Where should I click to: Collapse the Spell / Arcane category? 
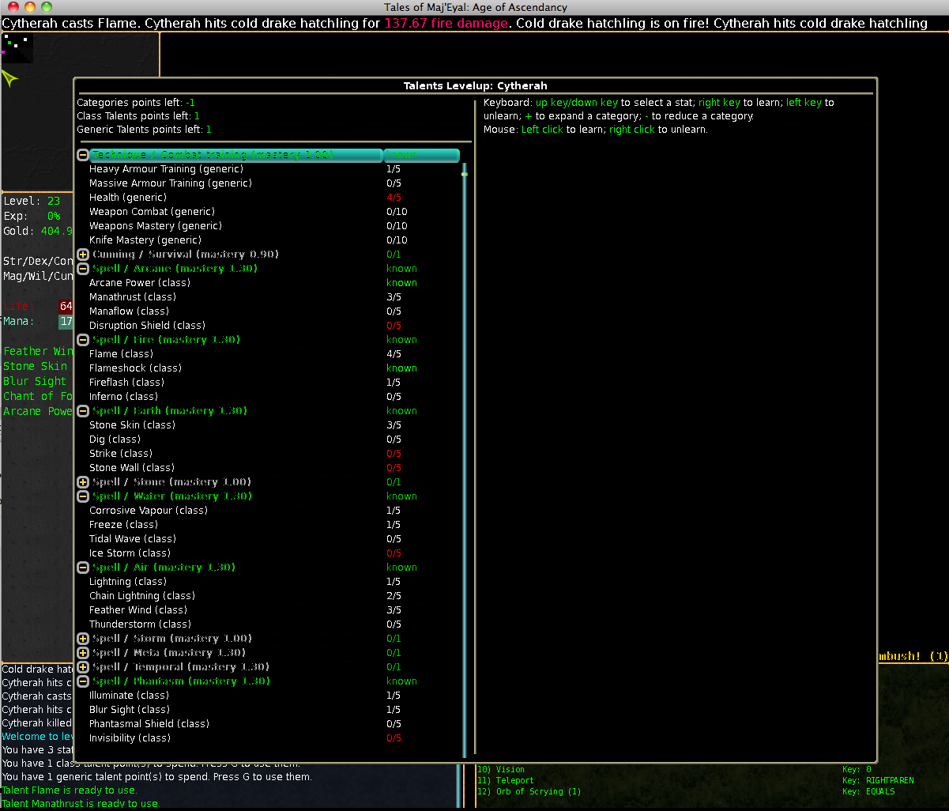click(x=83, y=269)
